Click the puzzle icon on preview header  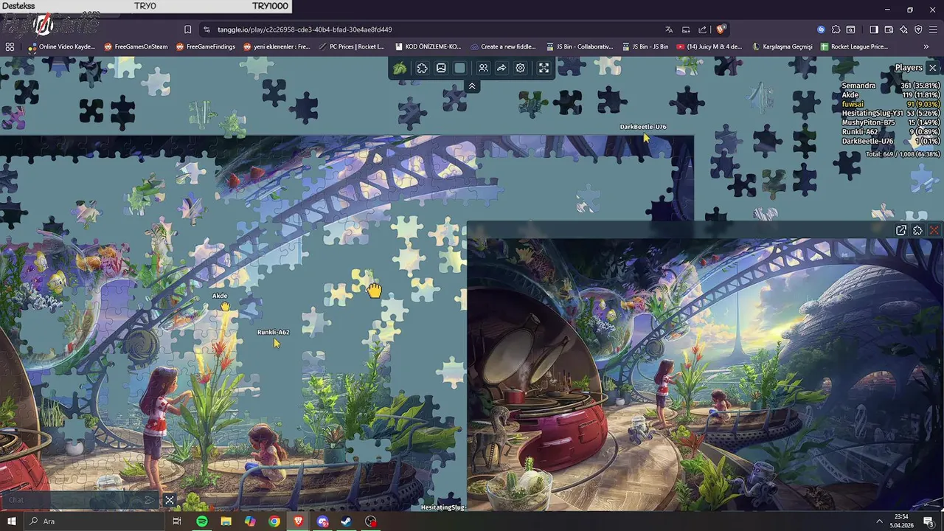(917, 230)
